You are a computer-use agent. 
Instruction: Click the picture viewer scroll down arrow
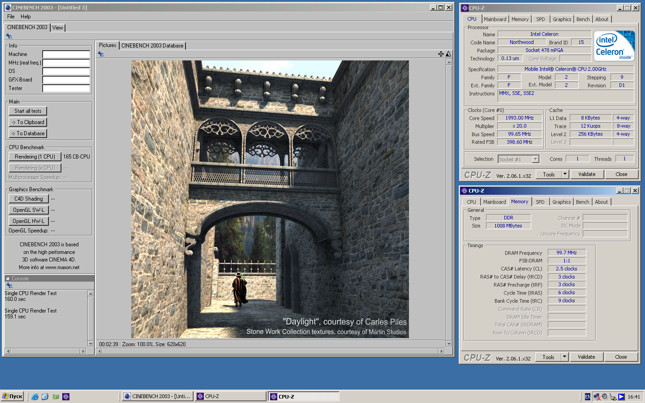click(x=449, y=344)
